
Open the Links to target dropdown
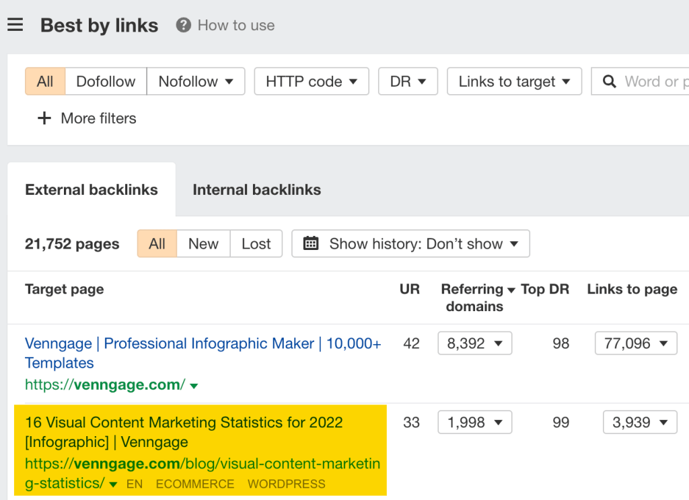tap(514, 81)
